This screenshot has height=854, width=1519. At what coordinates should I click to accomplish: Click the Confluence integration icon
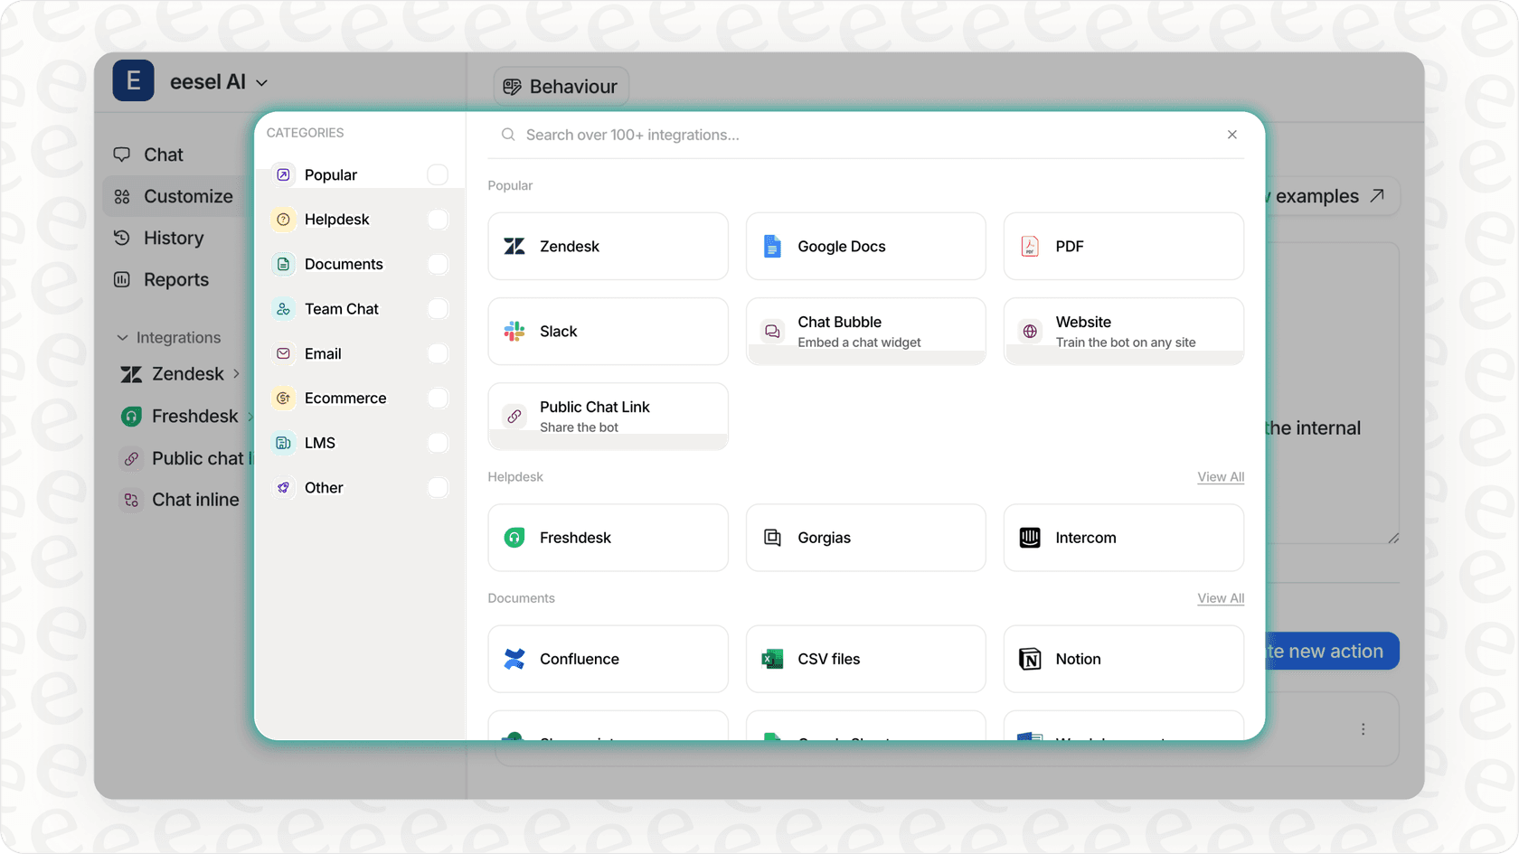pos(514,659)
